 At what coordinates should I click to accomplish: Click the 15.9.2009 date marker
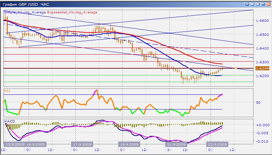[14, 145]
